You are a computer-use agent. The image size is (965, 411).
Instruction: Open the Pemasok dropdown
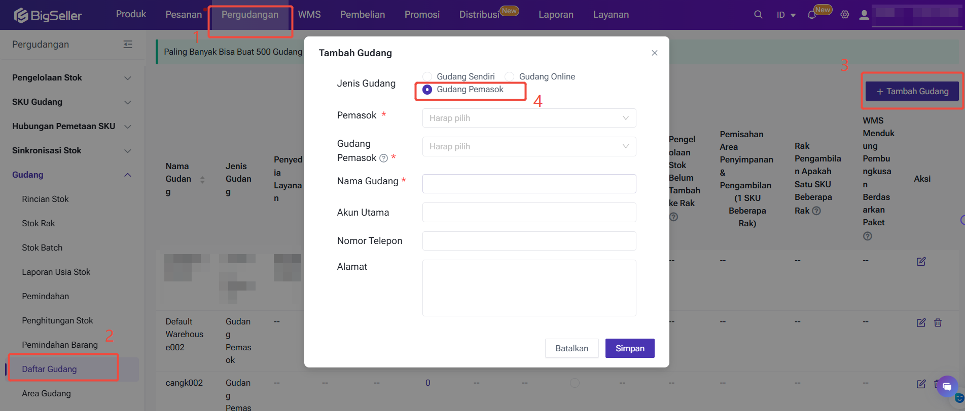click(529, 118)
